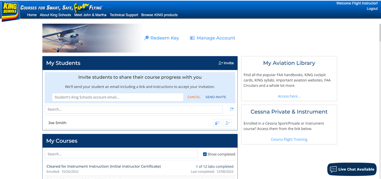Click the Cessna Private & Instrument heading
Screen dimensions: 381x179
point(289,112)
